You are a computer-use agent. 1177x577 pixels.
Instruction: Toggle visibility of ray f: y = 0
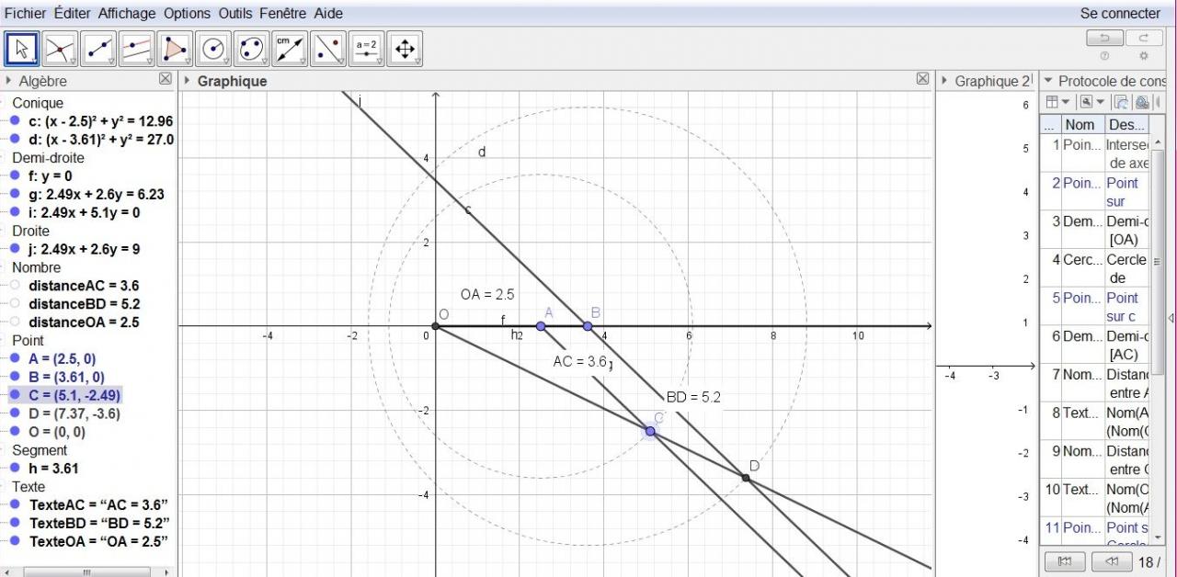click(15, 175)
